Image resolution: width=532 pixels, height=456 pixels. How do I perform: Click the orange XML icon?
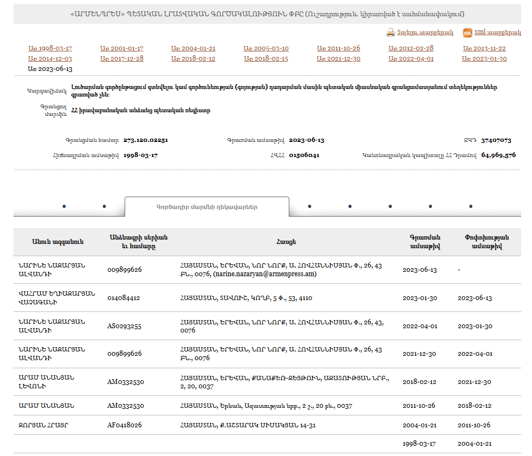point(467,32)
